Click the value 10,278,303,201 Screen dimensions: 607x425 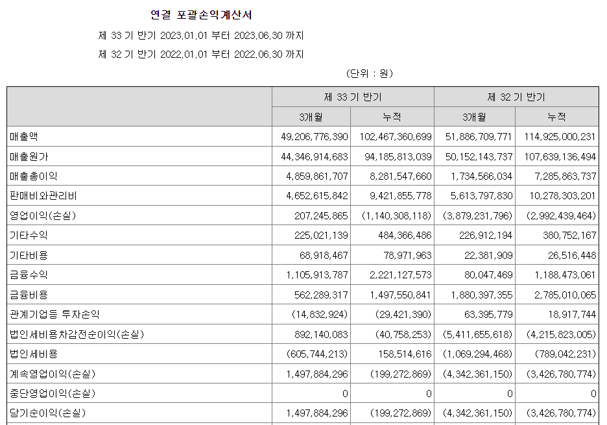click(562, 196)
